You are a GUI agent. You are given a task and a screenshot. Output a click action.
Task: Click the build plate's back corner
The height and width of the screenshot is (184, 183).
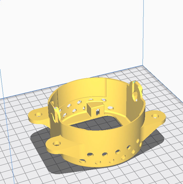143,66
